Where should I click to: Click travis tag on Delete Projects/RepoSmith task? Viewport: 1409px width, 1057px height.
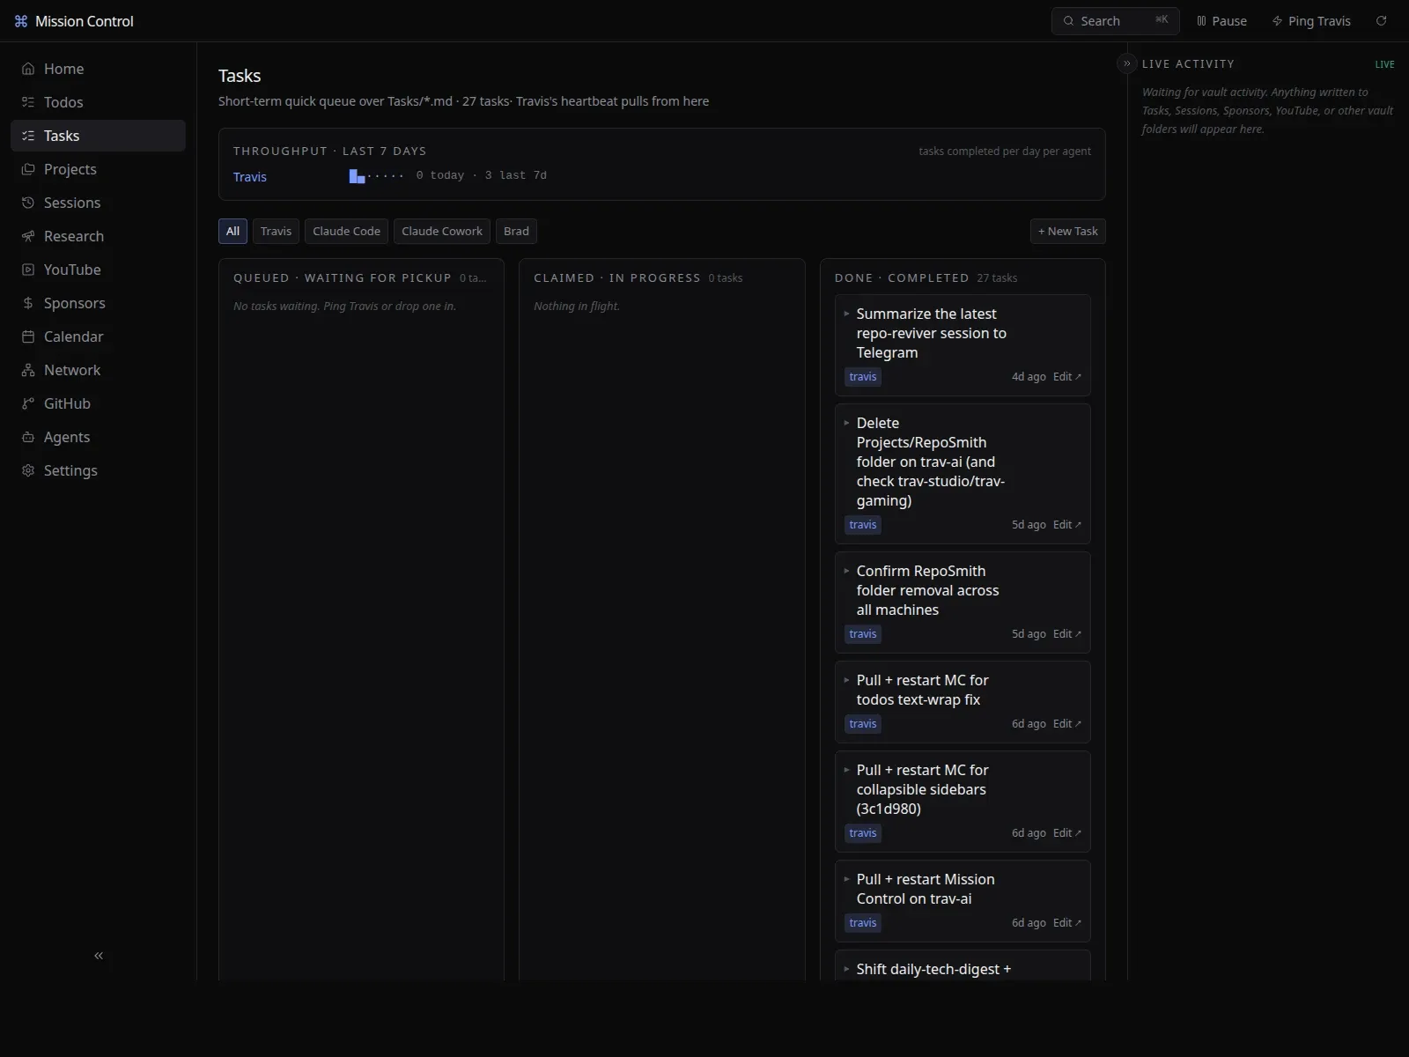[x=863, y=525]
